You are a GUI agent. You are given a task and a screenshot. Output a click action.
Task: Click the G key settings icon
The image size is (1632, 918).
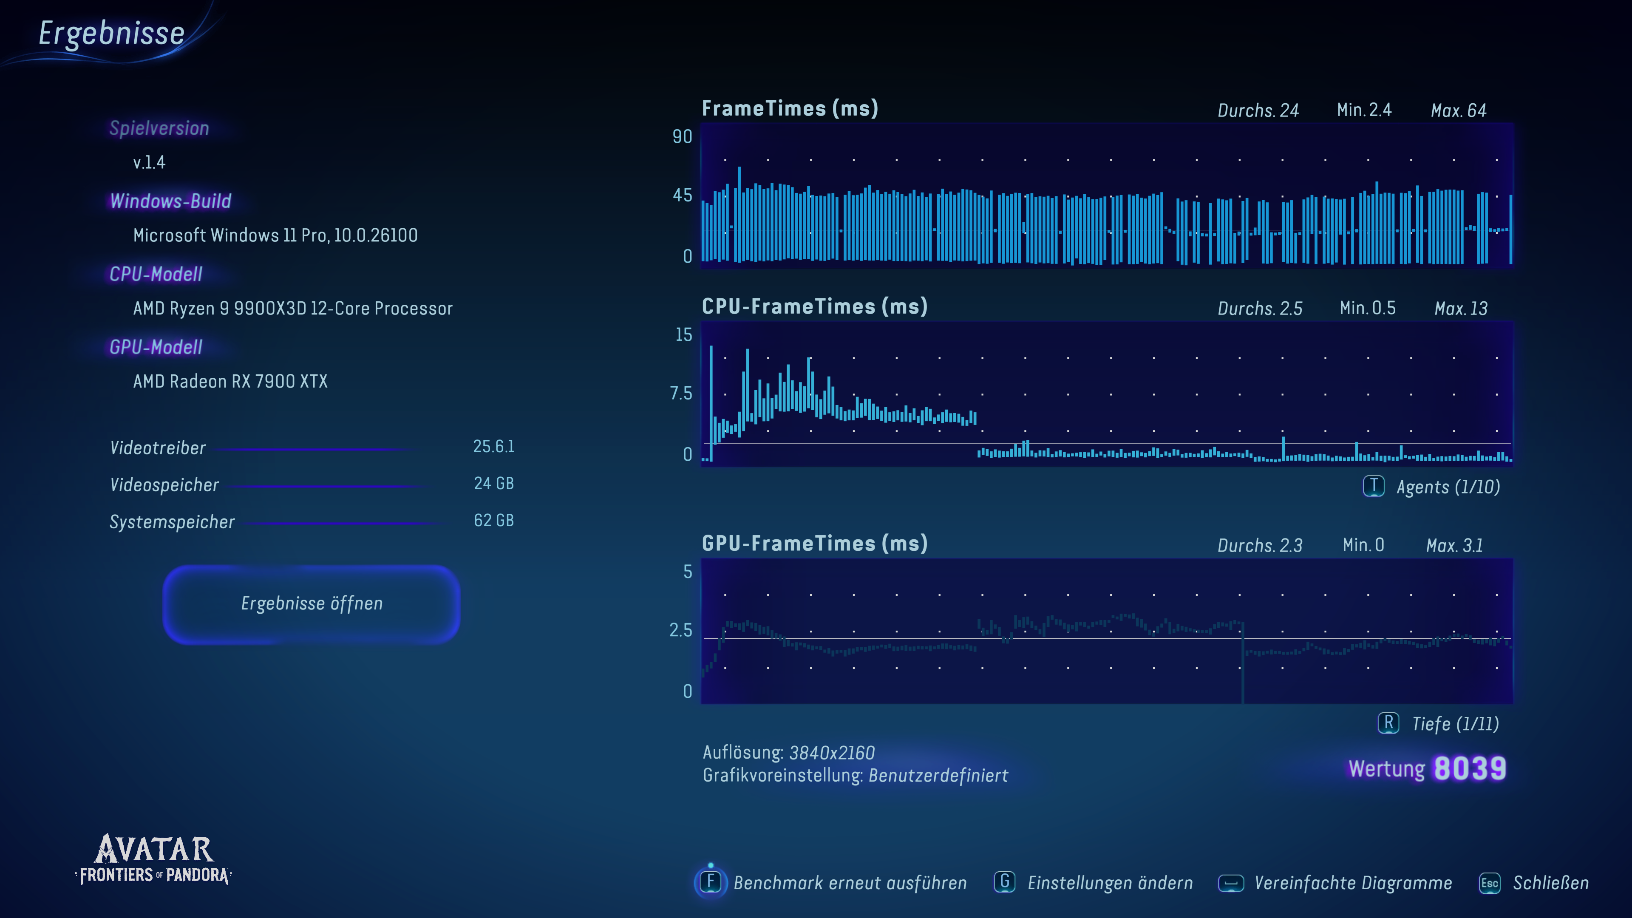pos(1005,882)
